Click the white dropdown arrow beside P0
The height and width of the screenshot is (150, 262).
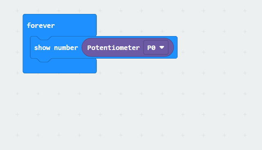162,48
